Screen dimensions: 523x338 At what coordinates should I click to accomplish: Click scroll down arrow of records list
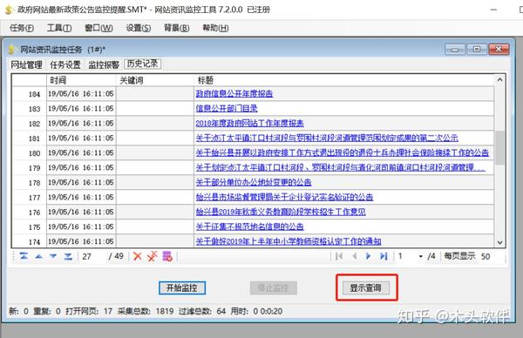point(499,242)
